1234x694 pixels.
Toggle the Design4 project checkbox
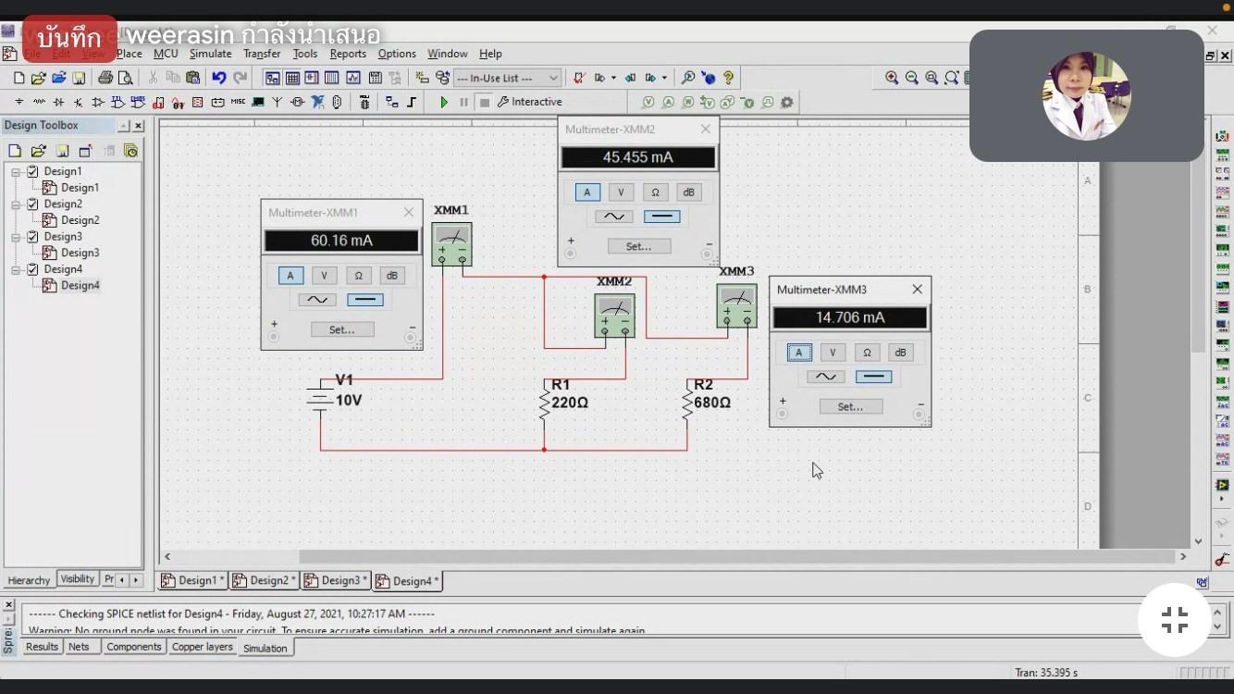tap(32, 269)
